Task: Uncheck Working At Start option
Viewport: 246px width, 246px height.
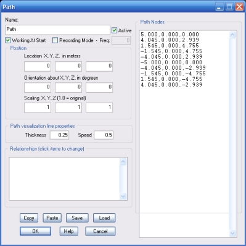Action: tap(8, 40)
